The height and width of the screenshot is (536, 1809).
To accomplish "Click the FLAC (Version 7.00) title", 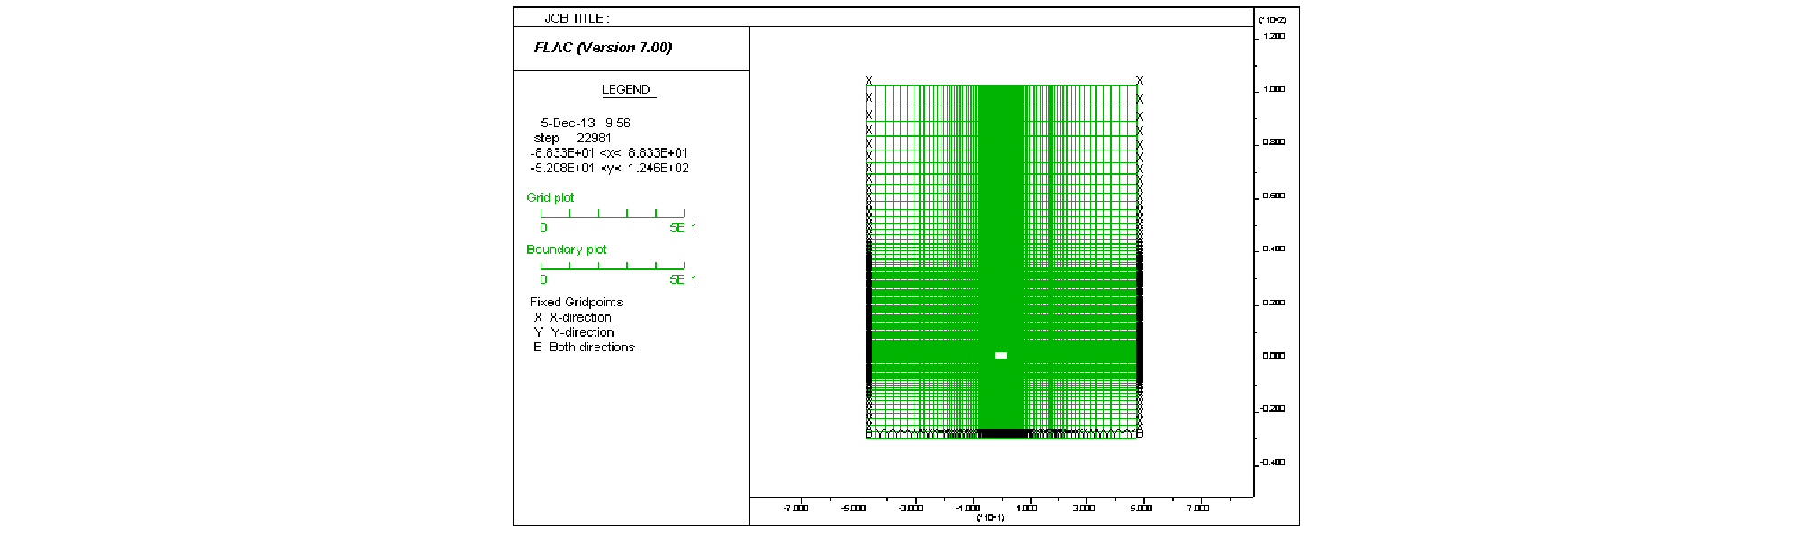I will [603, 48].
